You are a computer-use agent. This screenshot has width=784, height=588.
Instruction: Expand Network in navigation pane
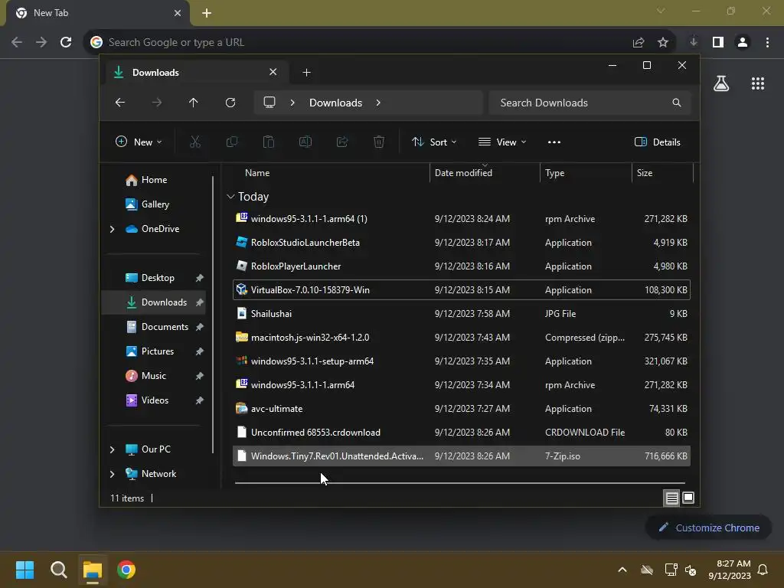(x=112, y=474)
